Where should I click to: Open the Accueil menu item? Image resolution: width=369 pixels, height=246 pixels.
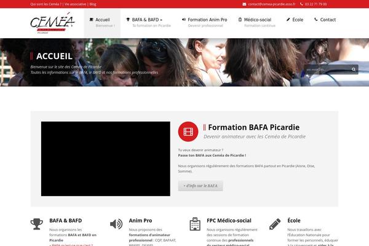(102, 23)
